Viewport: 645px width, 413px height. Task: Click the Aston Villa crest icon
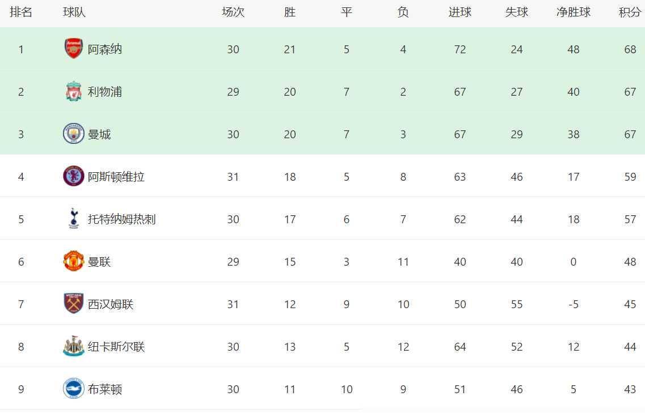point(74,176)
